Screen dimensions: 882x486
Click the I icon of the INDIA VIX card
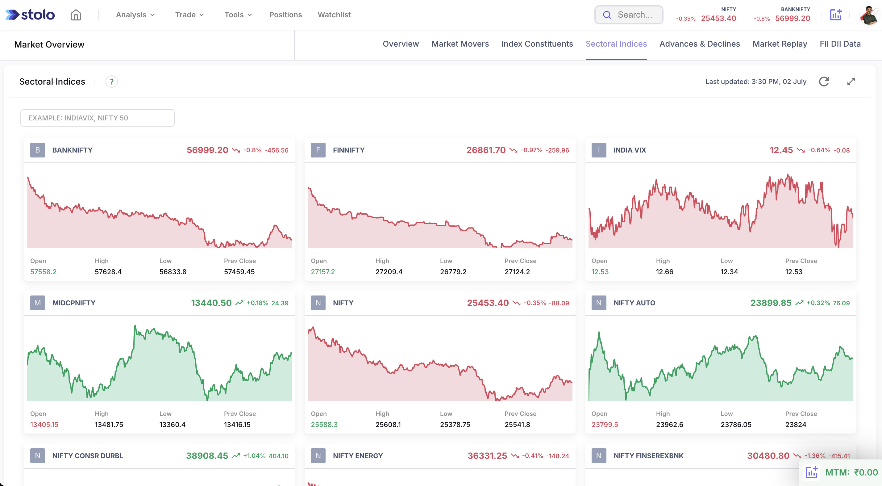[599, 150]
